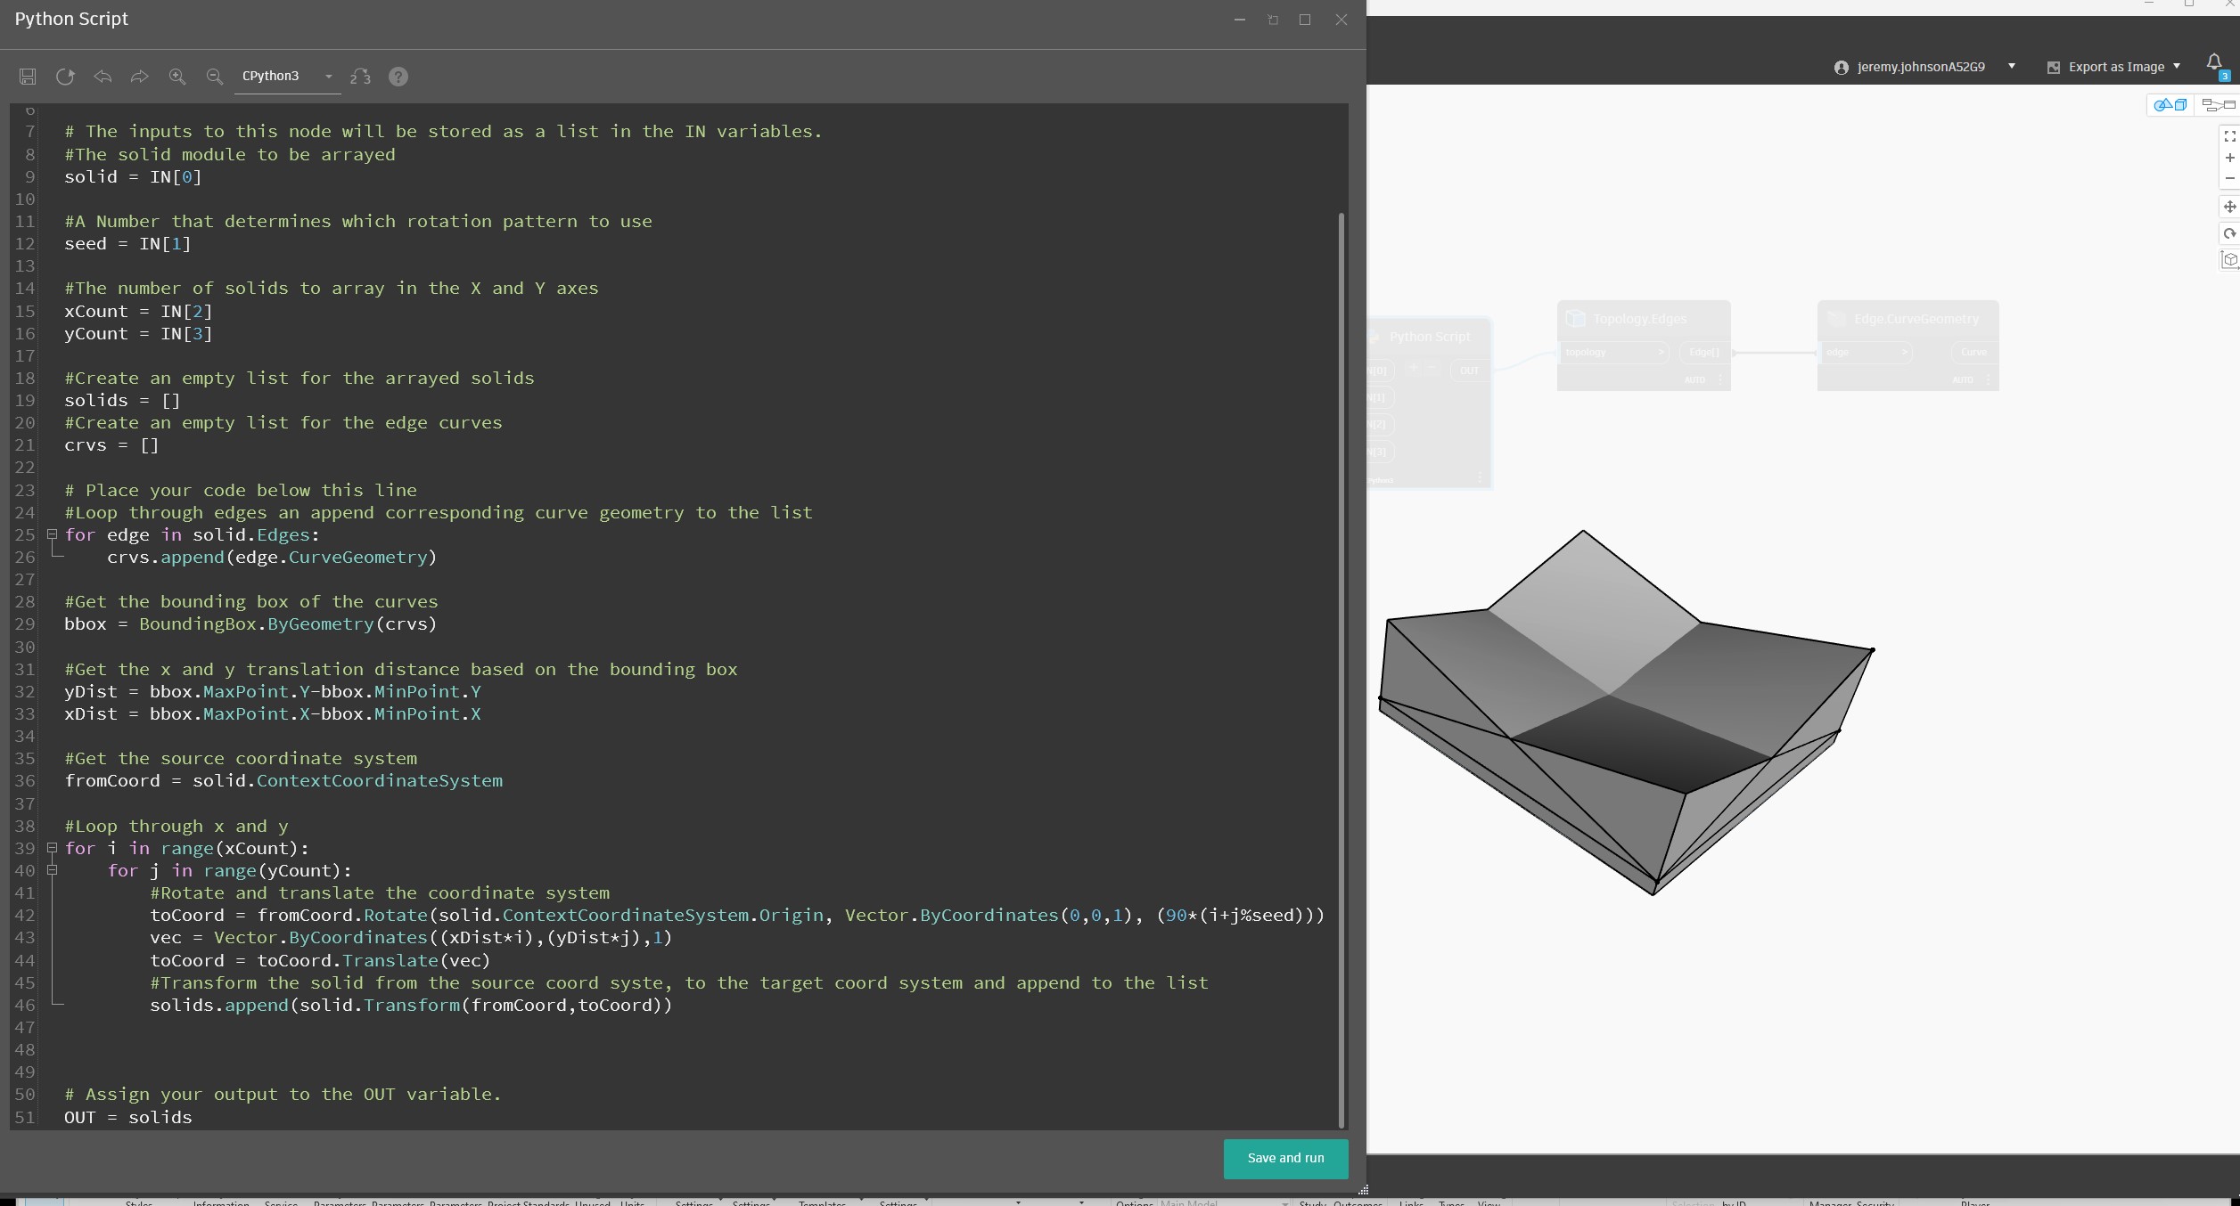
Task: Open the Python 2 to 3 migration assistant
Action: click(360, 77)
